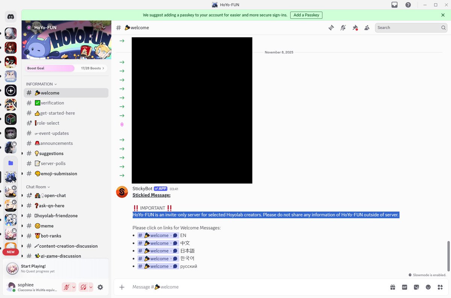Open the verification channel
Image resolution: width=451 pixels, height=298 pixels.
[x=66, y=103]
